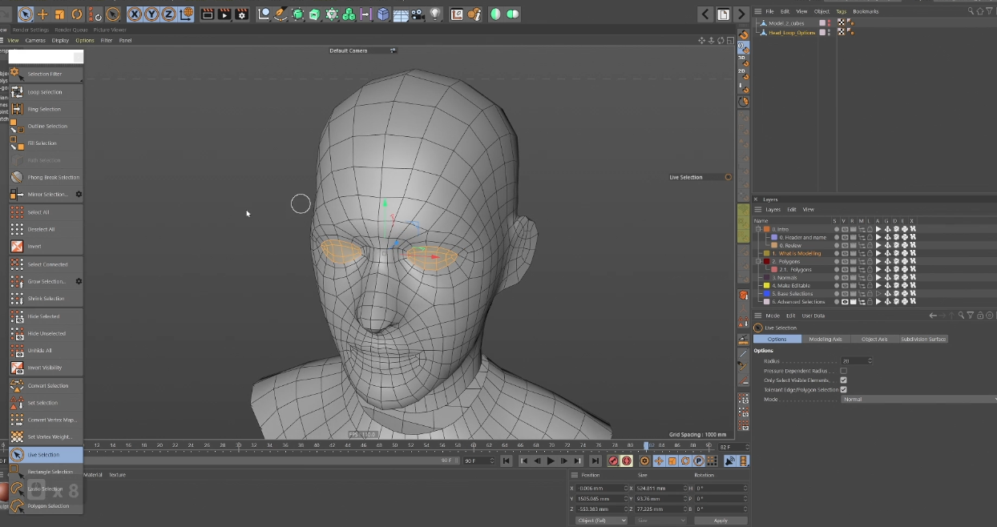Toggle X axis lock
This screenshot has width=997, height=527.
(x=135, y=14)
